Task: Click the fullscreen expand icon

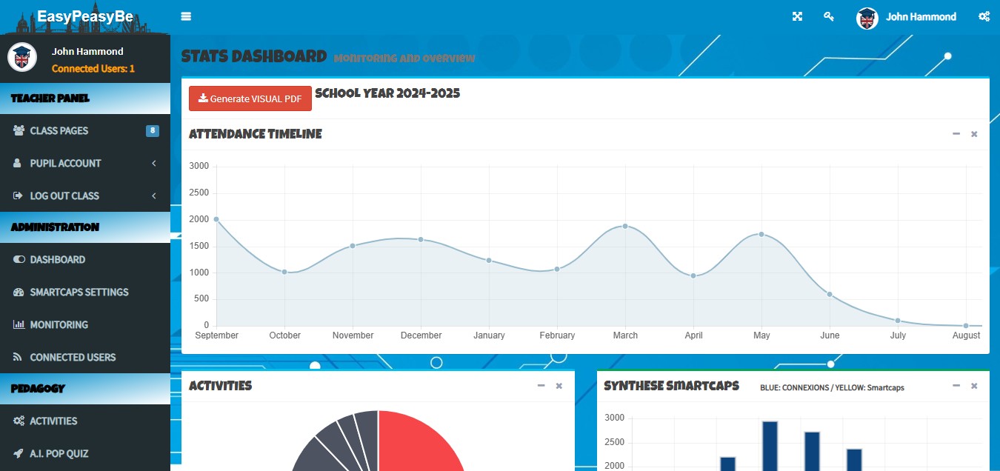Action: coord(797,16)
